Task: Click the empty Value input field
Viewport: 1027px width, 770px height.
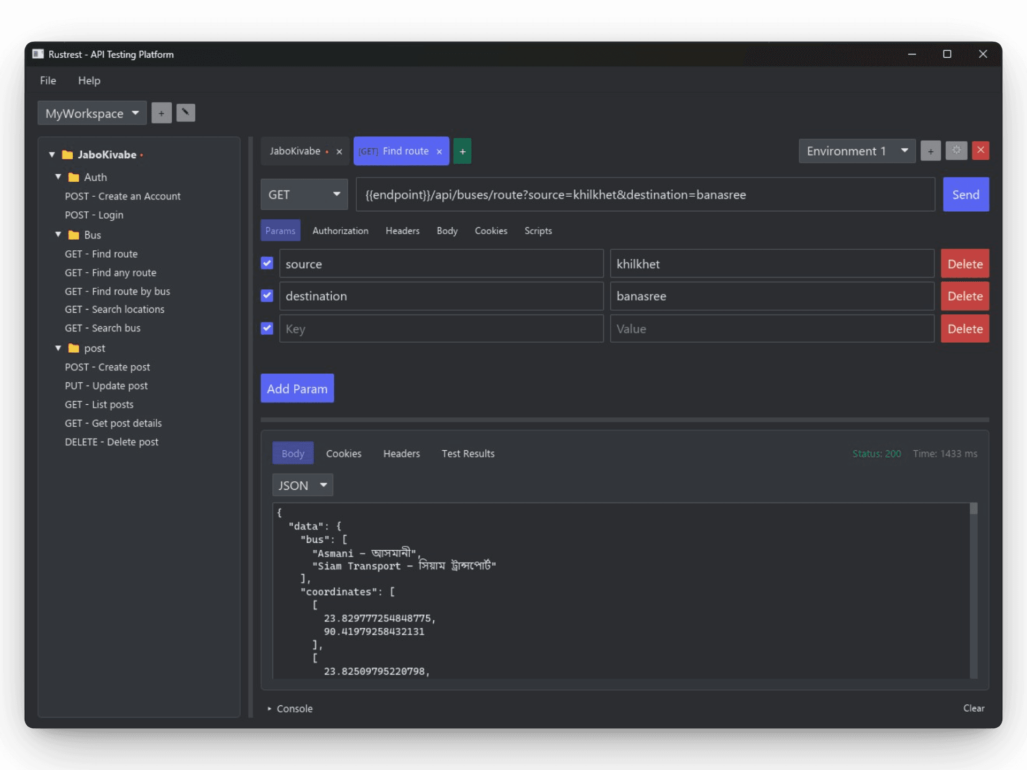Action: point(772,329)
